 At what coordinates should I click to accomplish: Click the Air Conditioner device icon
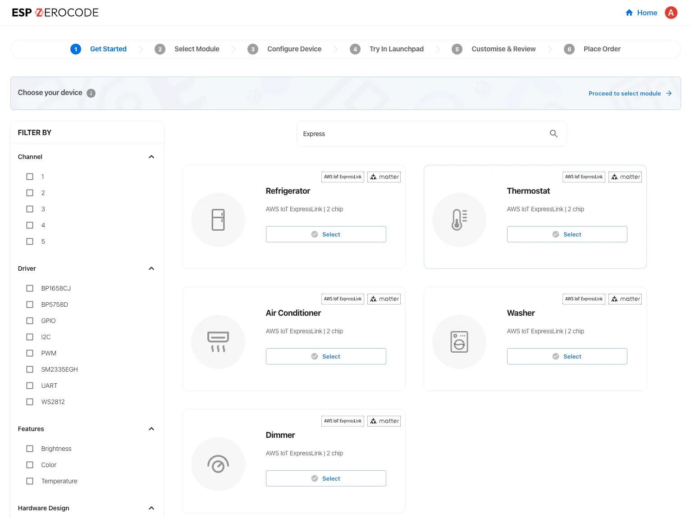pyautogui.click(x=218, y=342)
